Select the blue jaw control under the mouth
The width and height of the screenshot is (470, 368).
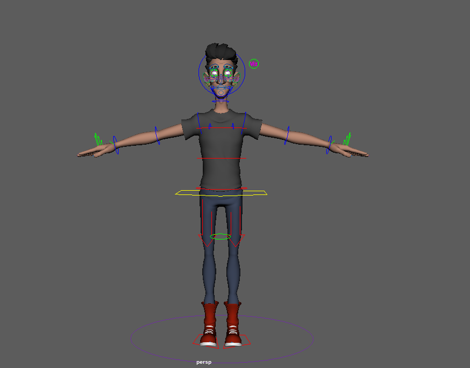pos(221,92)
